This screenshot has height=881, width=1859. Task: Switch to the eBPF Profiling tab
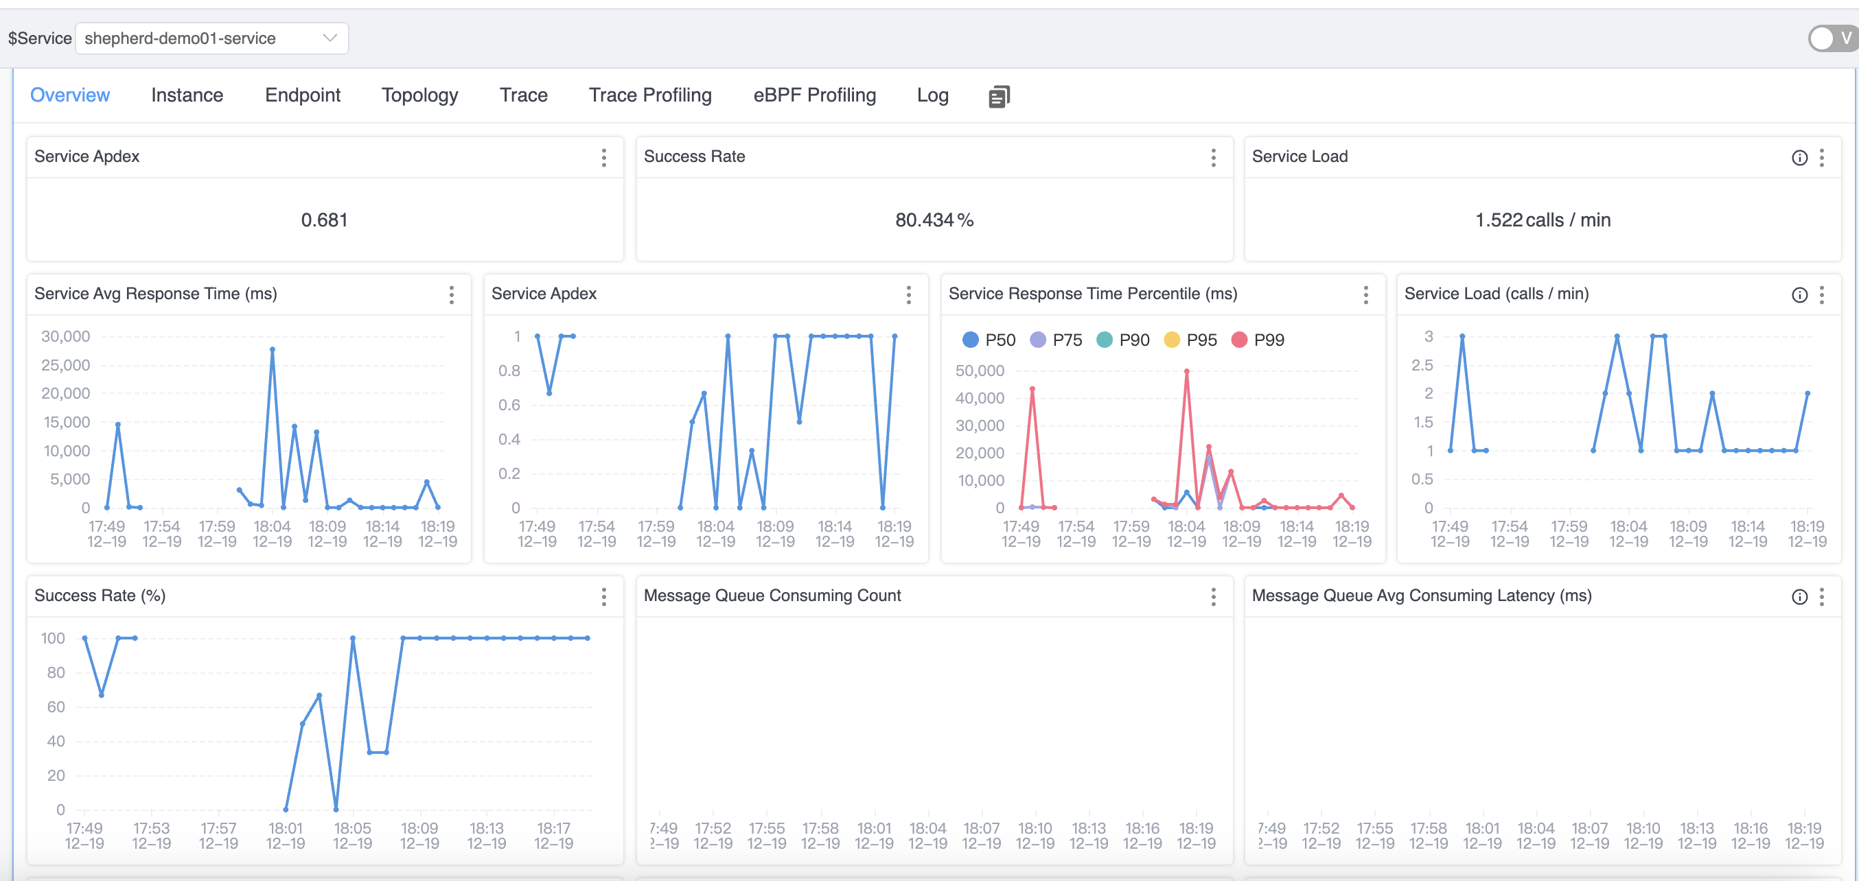click(814, 95)
